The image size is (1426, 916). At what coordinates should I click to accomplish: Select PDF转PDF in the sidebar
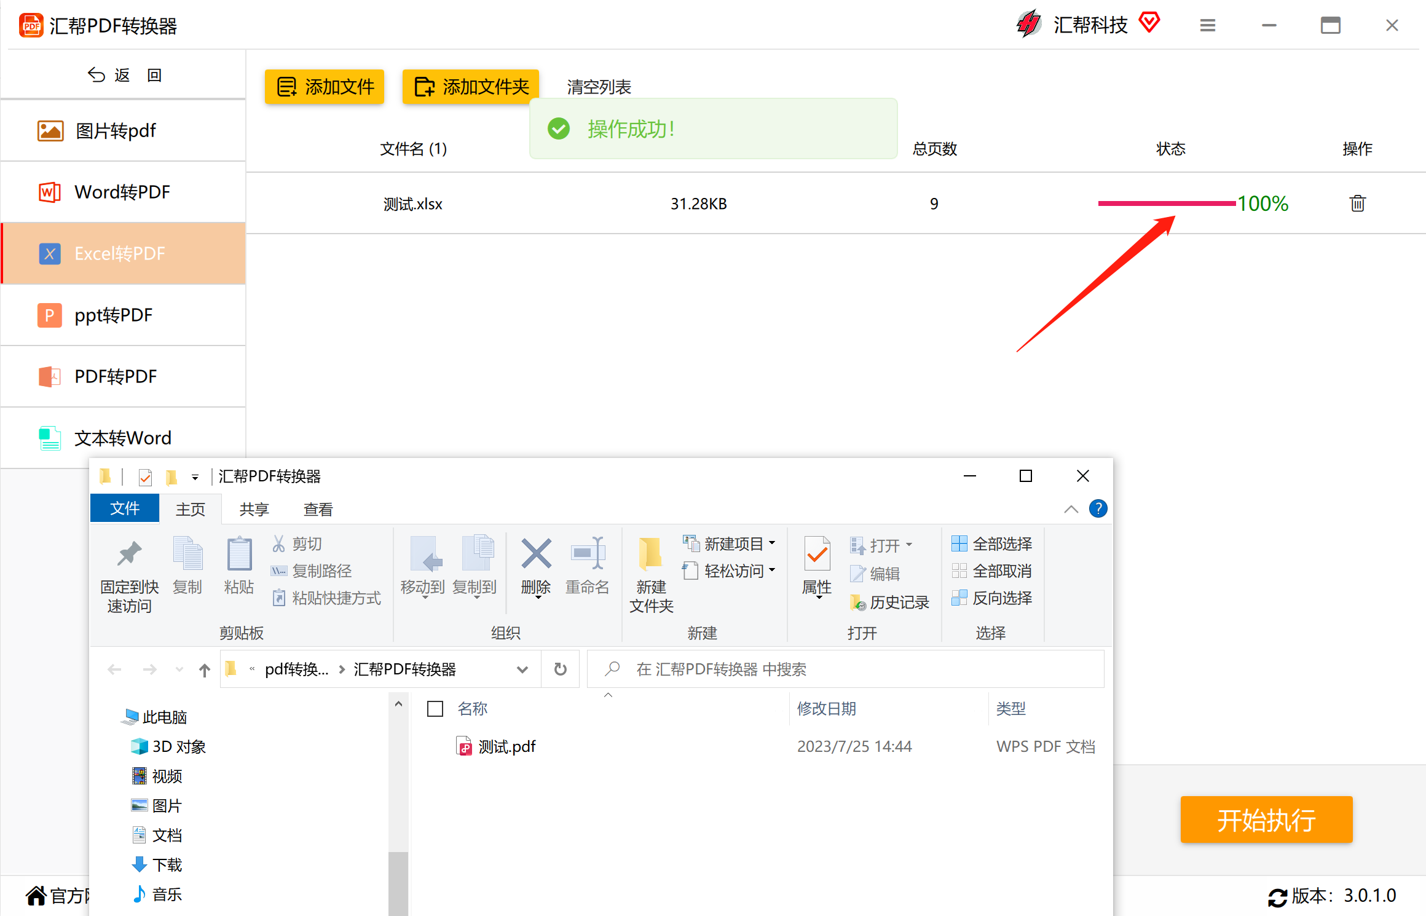click(123, 376)
